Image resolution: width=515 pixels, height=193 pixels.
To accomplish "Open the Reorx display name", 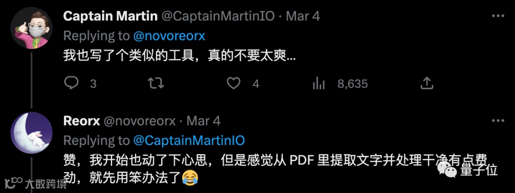I will click(82, 121).
